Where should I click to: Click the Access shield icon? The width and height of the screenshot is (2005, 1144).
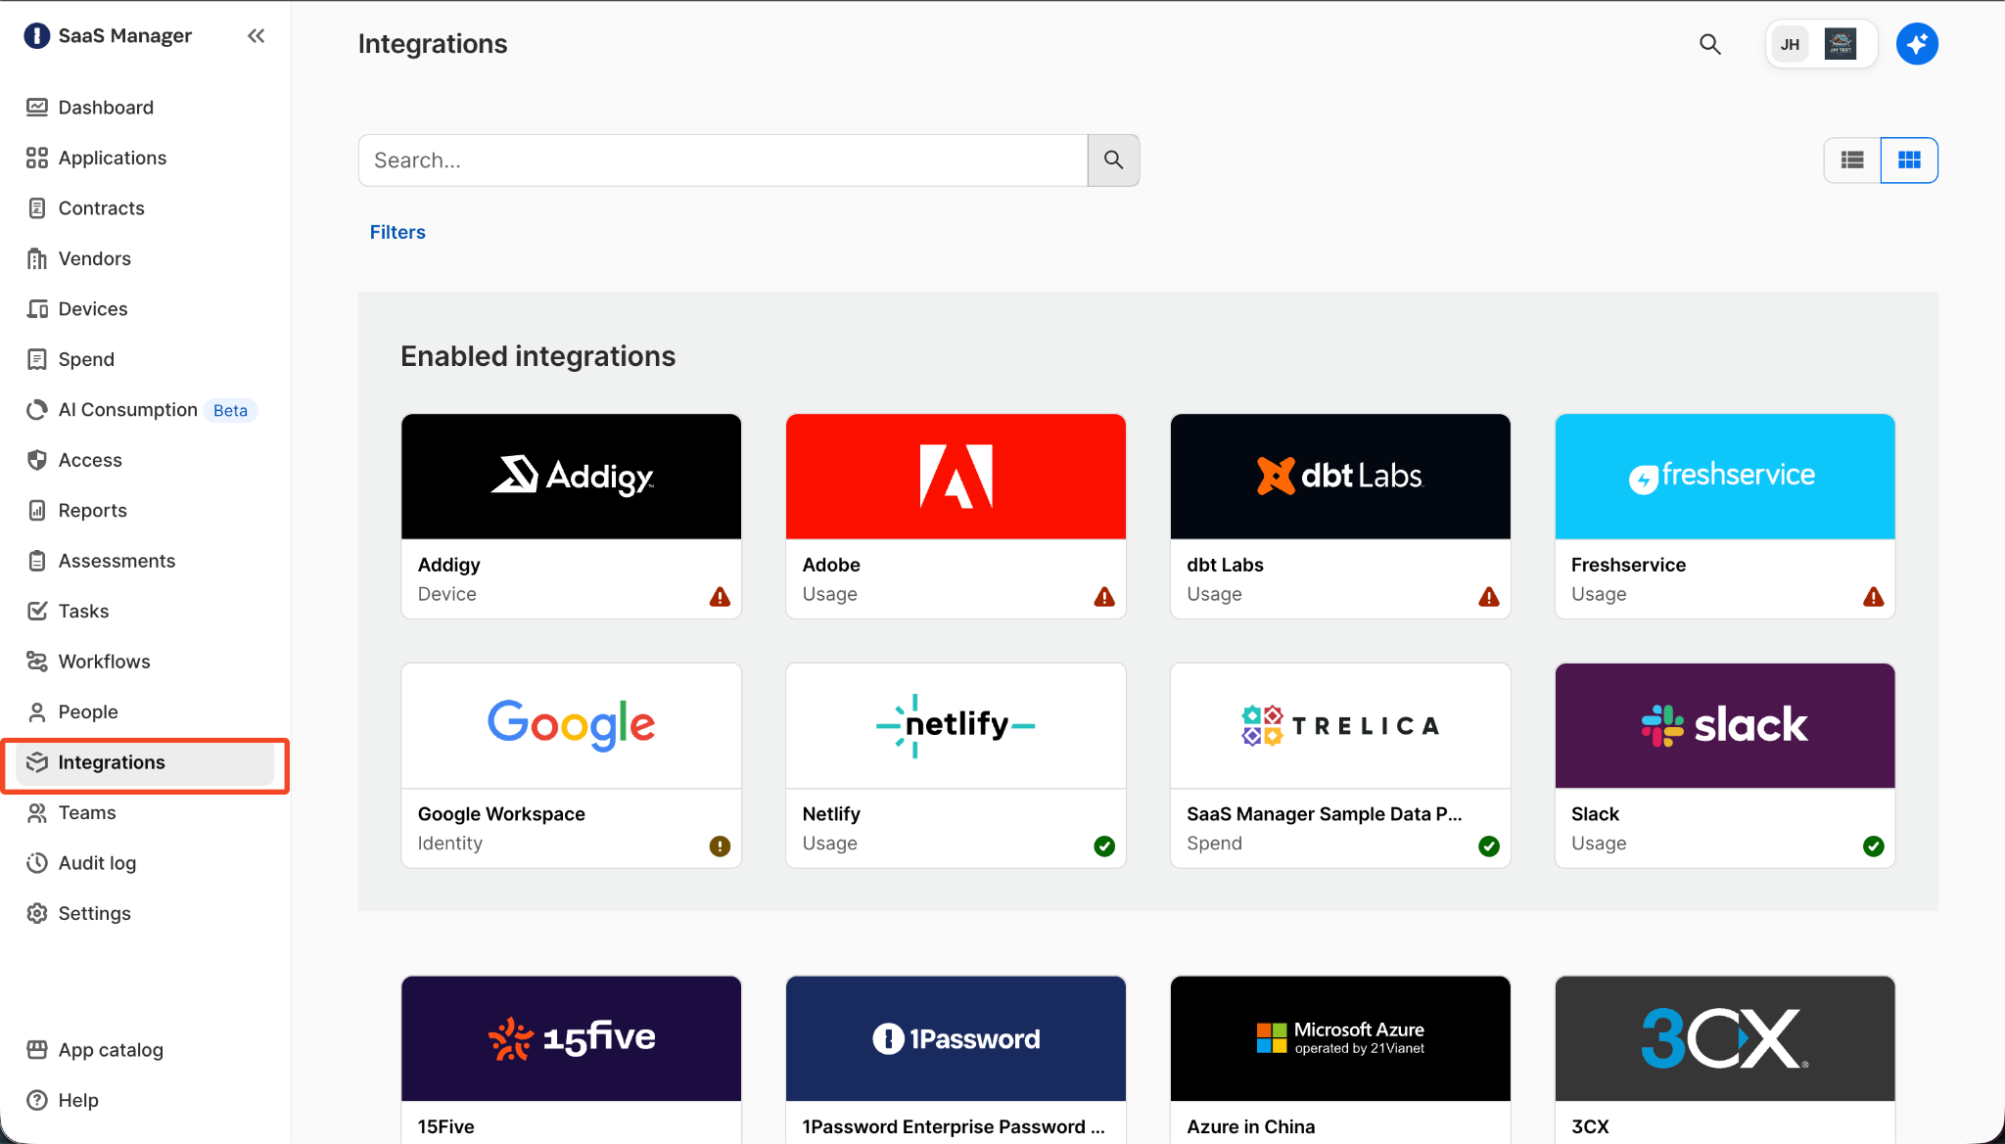point(37,460)
